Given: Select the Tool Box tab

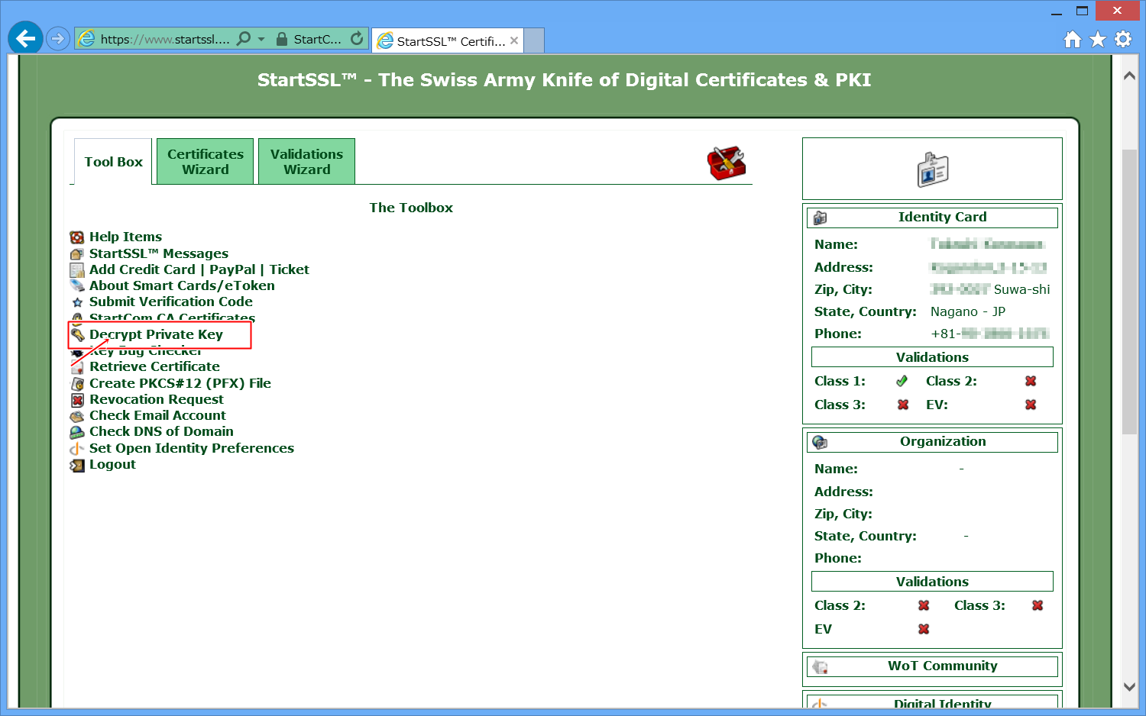Looking at the screenshot, I should coord(113,162).
